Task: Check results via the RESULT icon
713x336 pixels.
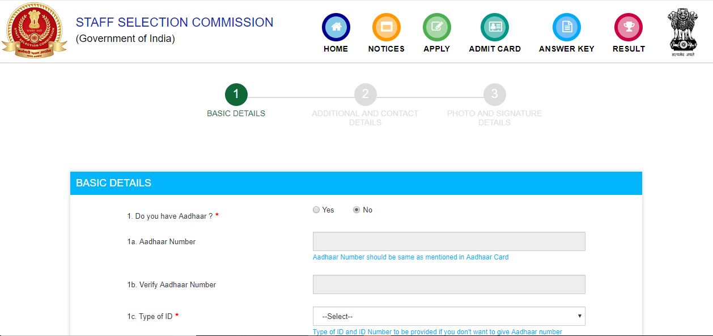Action: pyautogui.click(x=628, y=26)
